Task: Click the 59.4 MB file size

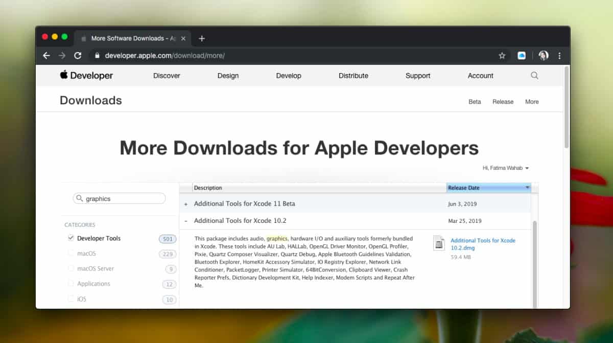Action: [x=461, y=257]
